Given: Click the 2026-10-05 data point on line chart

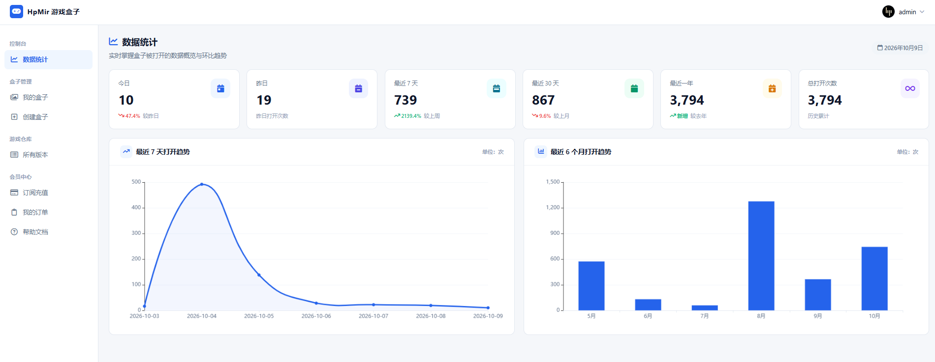Looking at the screenshot, I should point(259,275).
